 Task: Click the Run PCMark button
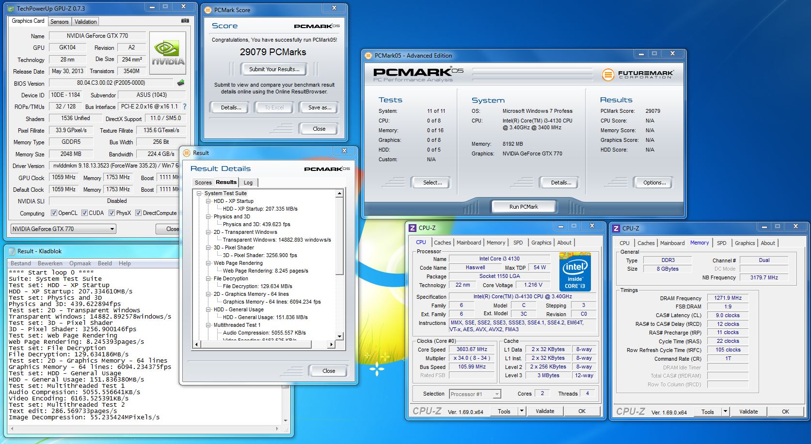(x=524, y=207)
